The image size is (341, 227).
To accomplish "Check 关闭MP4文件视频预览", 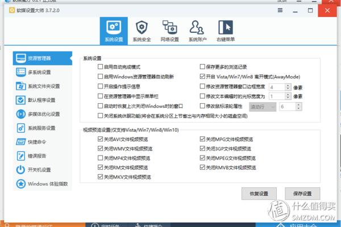I will (x=100, y=158).
